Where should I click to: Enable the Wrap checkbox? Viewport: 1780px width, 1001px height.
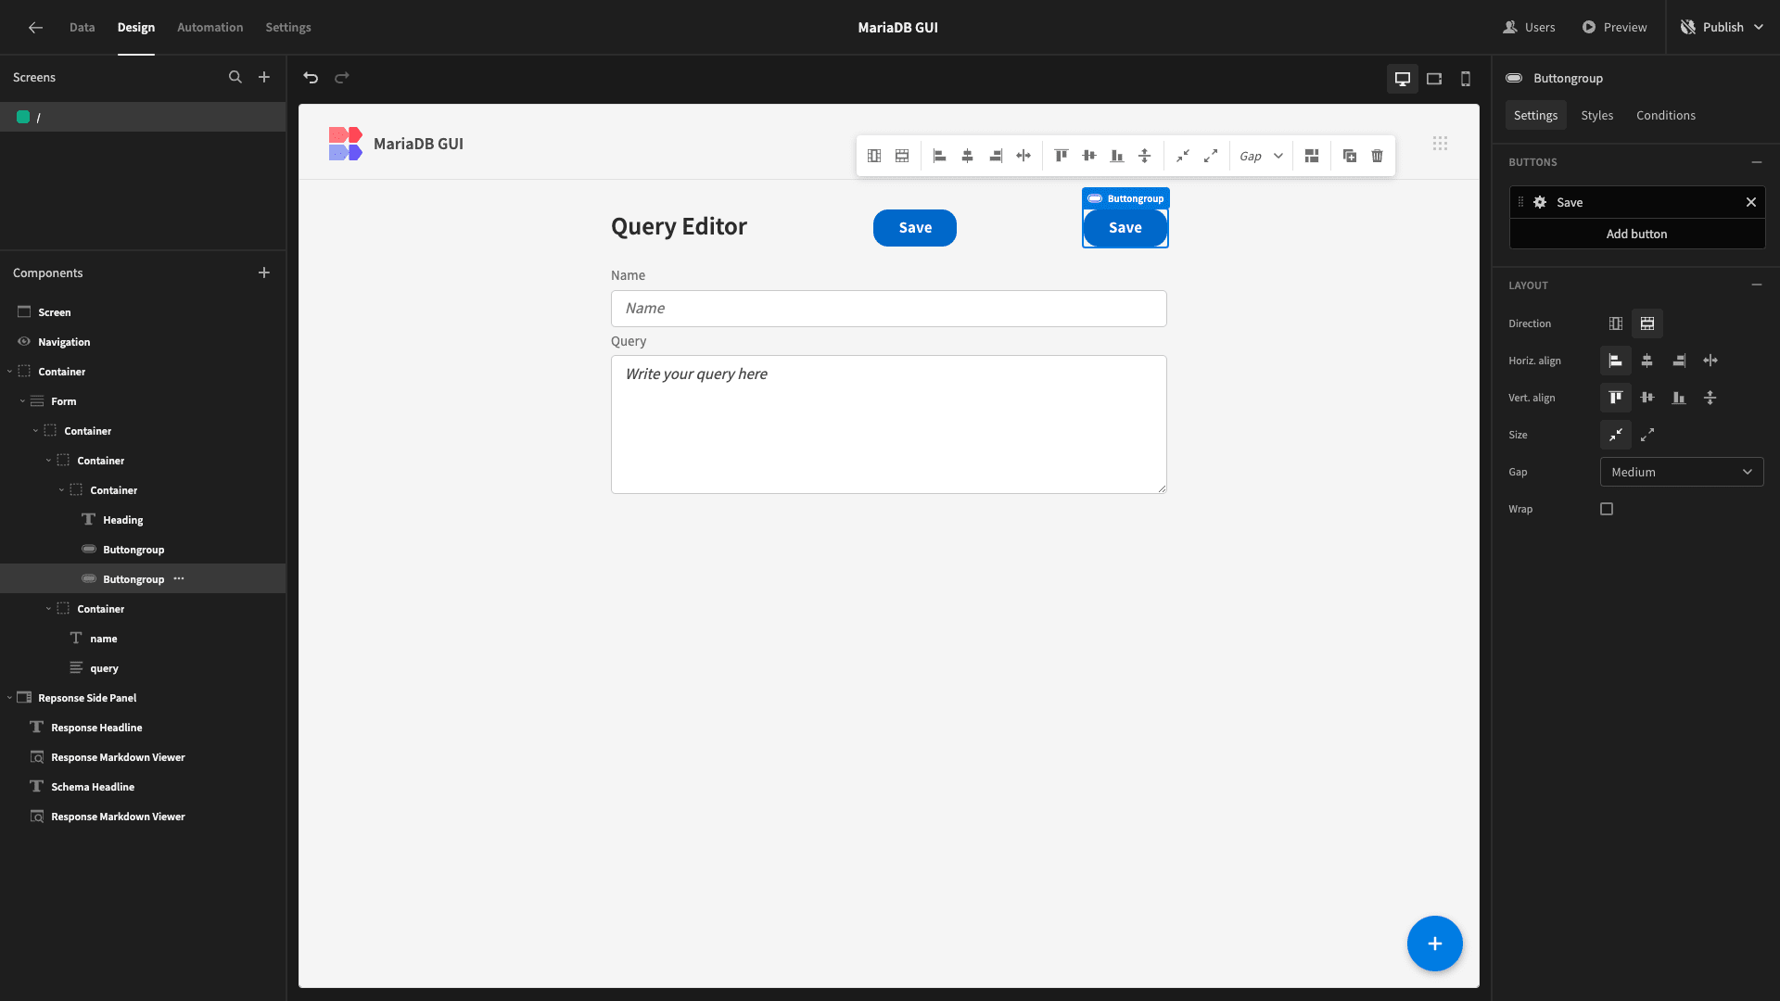tap(1607, 509)
